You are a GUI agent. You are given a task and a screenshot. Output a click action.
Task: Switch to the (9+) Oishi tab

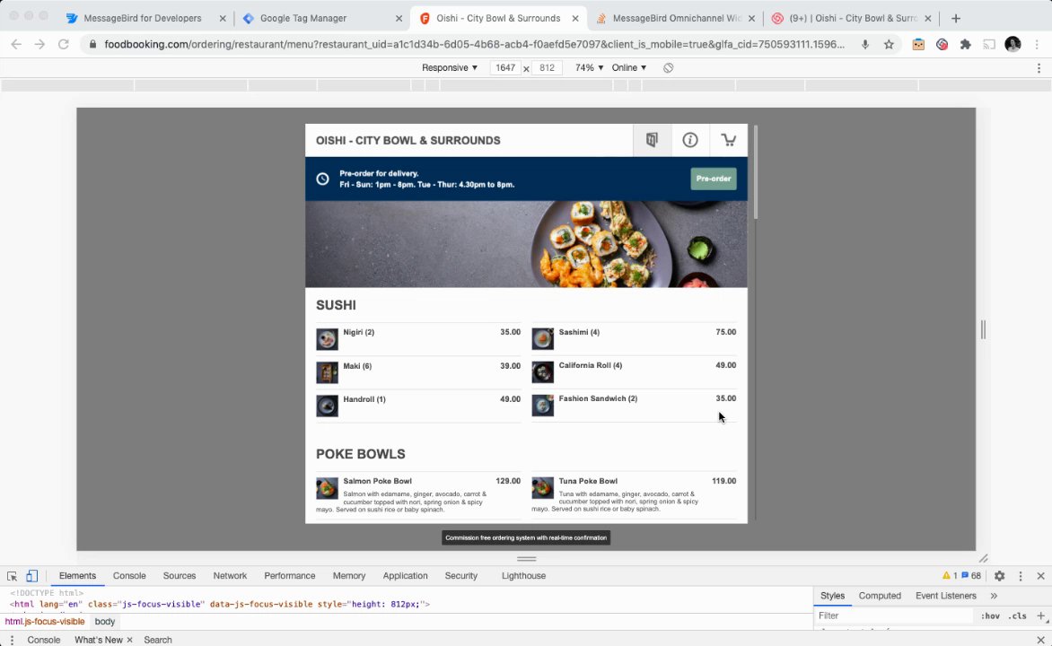point(853,18)
